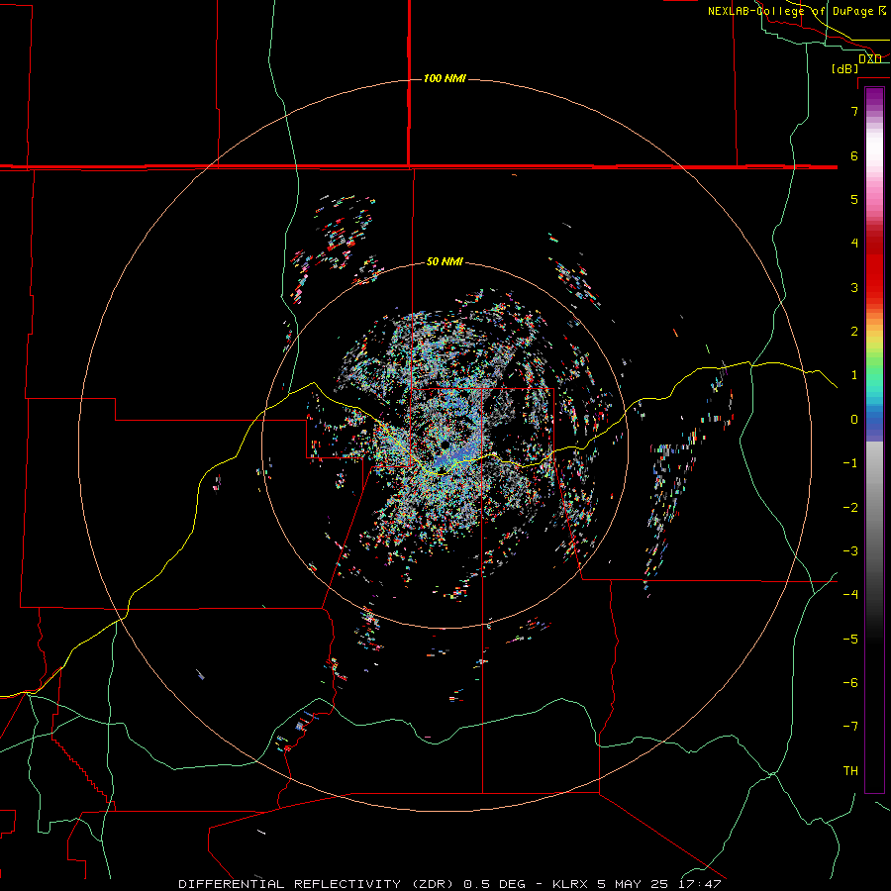891x891 pixels.
Task: Click the -2 value on color scale
Action: (850, 508)
